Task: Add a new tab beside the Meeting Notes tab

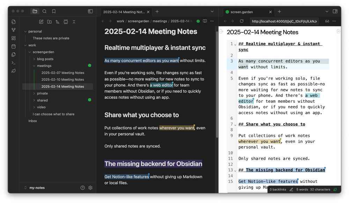Action: (x=157, y=11)
